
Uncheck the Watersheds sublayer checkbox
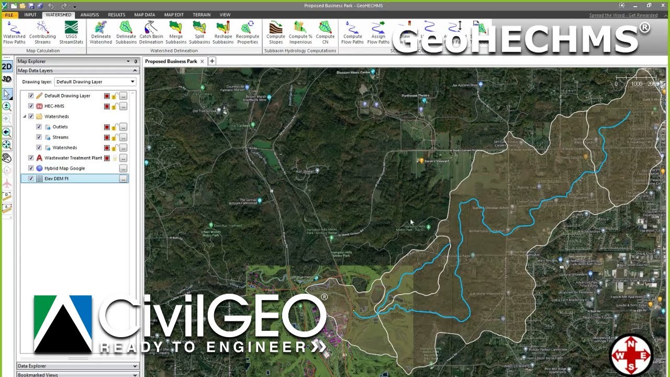tap(39, 148)
